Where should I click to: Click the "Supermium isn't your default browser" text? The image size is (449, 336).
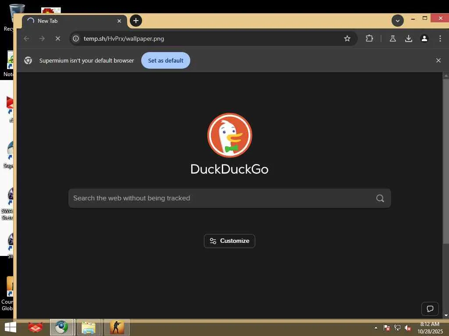(x=86, y=60)
